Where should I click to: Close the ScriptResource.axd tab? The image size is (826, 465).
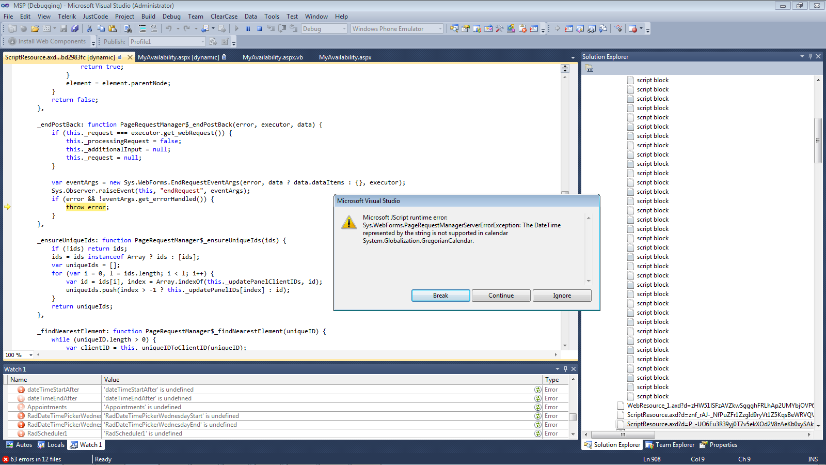(130, 57)
